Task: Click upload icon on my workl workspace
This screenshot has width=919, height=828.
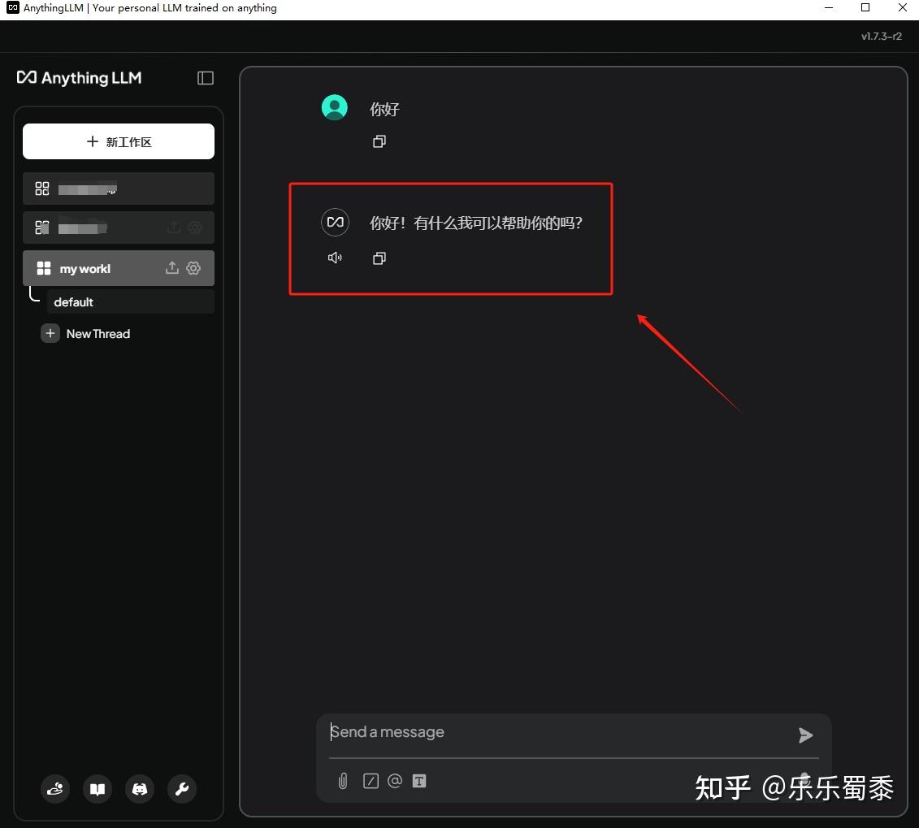Action: (x=171, y=268)
